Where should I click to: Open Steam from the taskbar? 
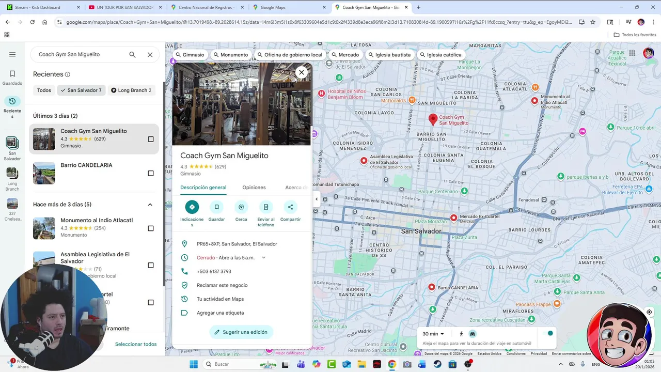pyautogui.click(x=437, y=364)
